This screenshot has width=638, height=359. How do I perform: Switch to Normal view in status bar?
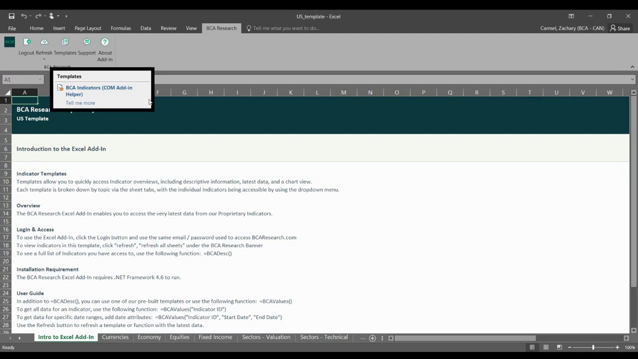(x=532, y=348)
